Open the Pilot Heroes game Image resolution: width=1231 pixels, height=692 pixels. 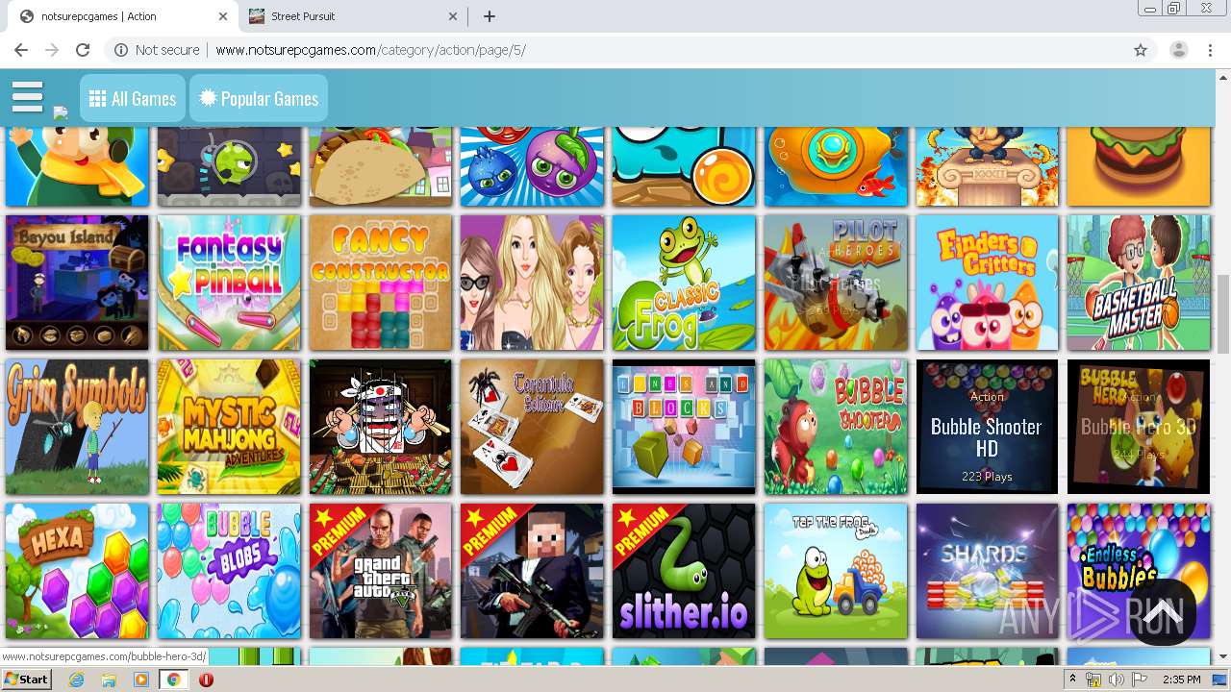[x=836, y=283]
